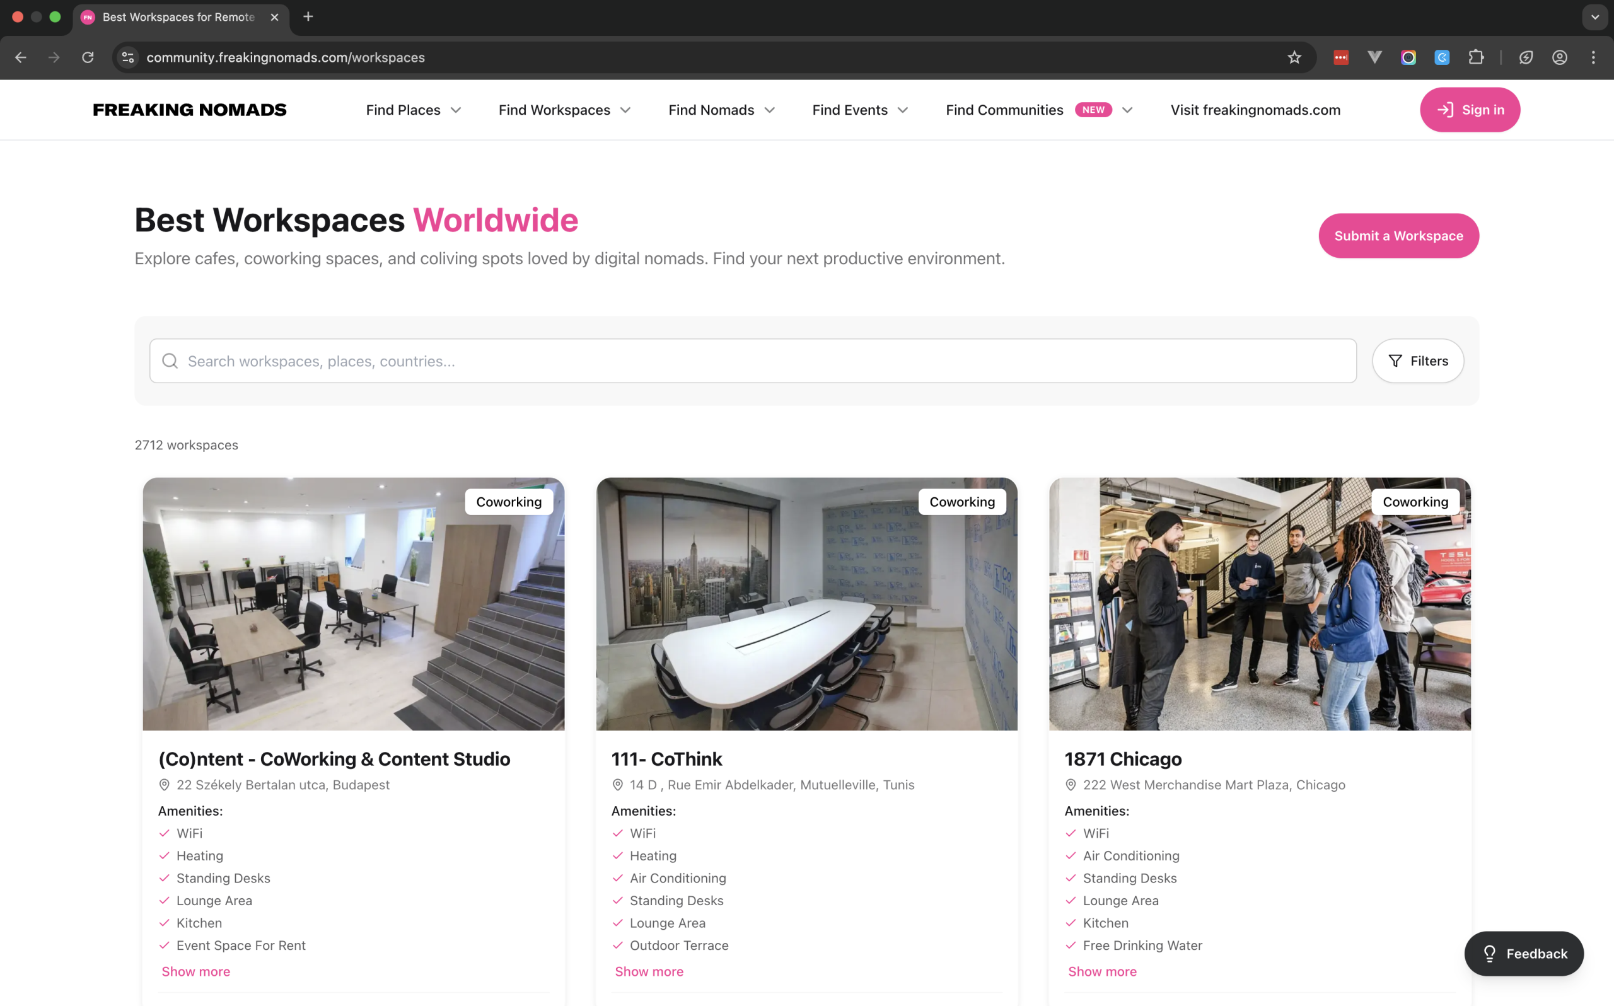Open the Chrome profile avatar icon
Image resolution: width=1614 pixels, height=1006 pixels.
click(1559, 57)
